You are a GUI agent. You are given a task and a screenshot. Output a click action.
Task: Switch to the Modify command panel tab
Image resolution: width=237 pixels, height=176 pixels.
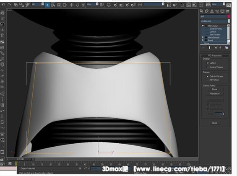(207, 11)
